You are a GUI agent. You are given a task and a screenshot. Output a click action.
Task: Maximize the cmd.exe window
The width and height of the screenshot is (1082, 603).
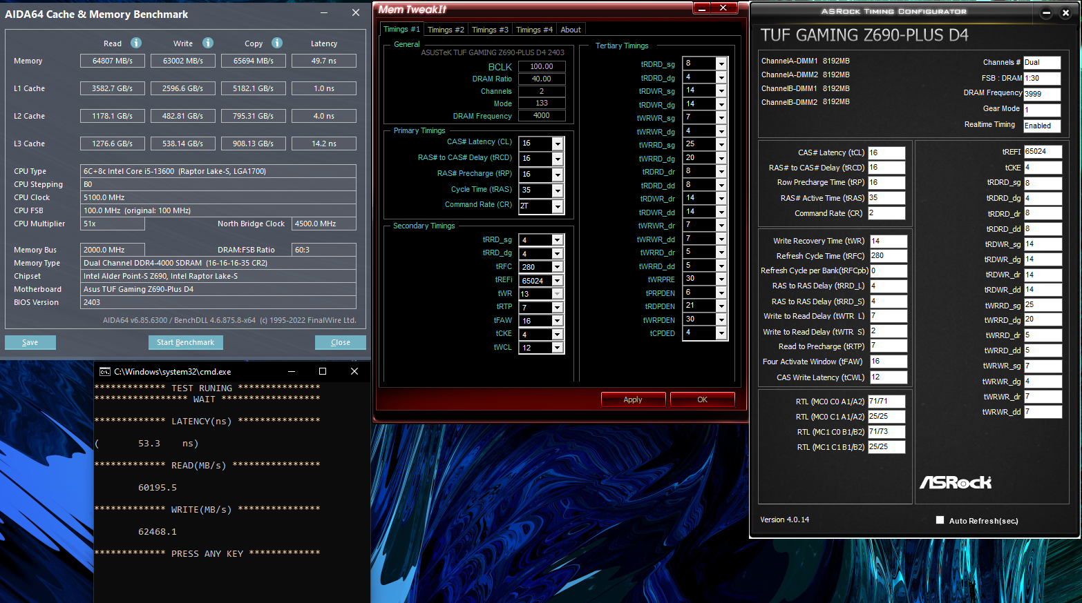click(322, 371)
